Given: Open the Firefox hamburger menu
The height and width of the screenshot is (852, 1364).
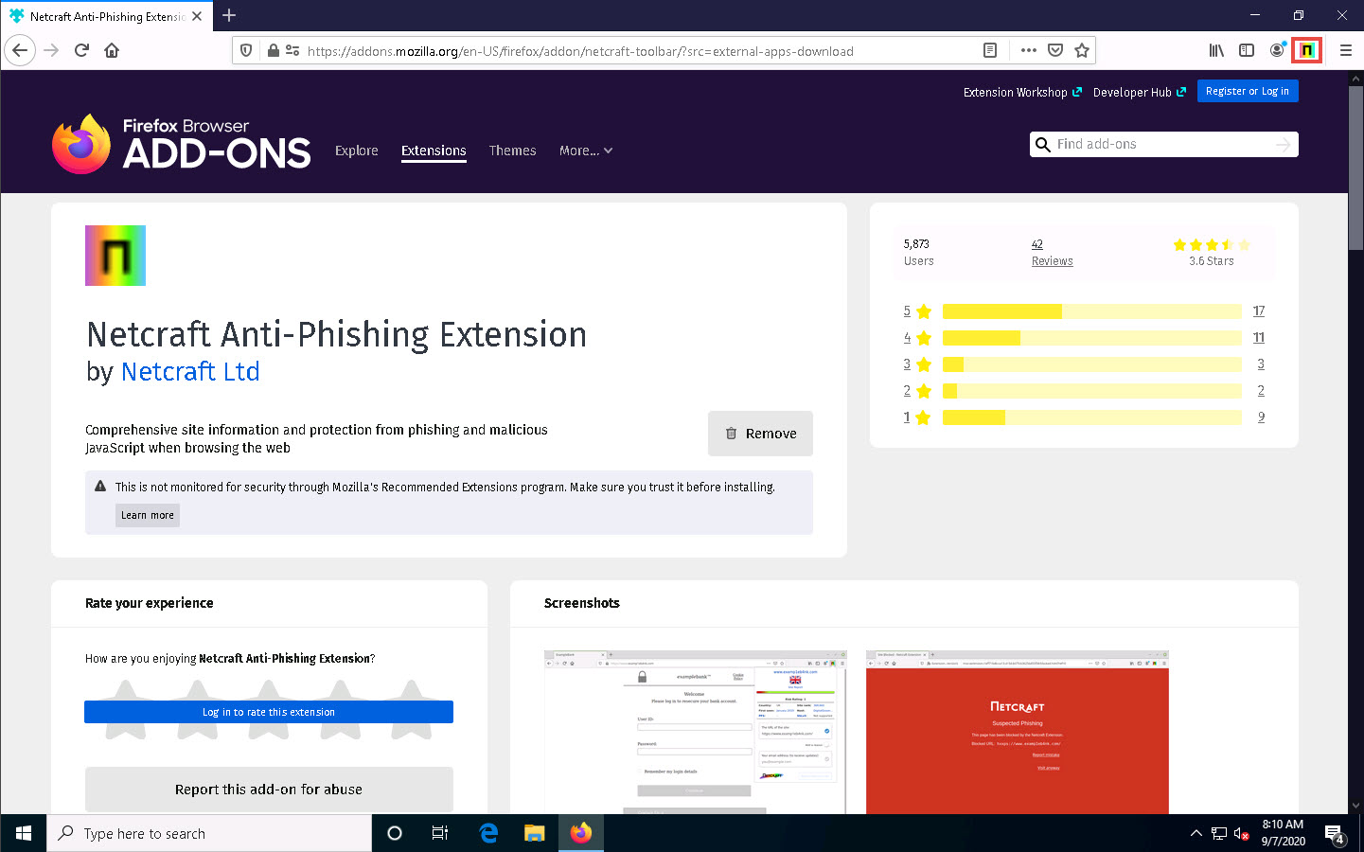Looking at the screenshot, I should tap(1345, 50).
